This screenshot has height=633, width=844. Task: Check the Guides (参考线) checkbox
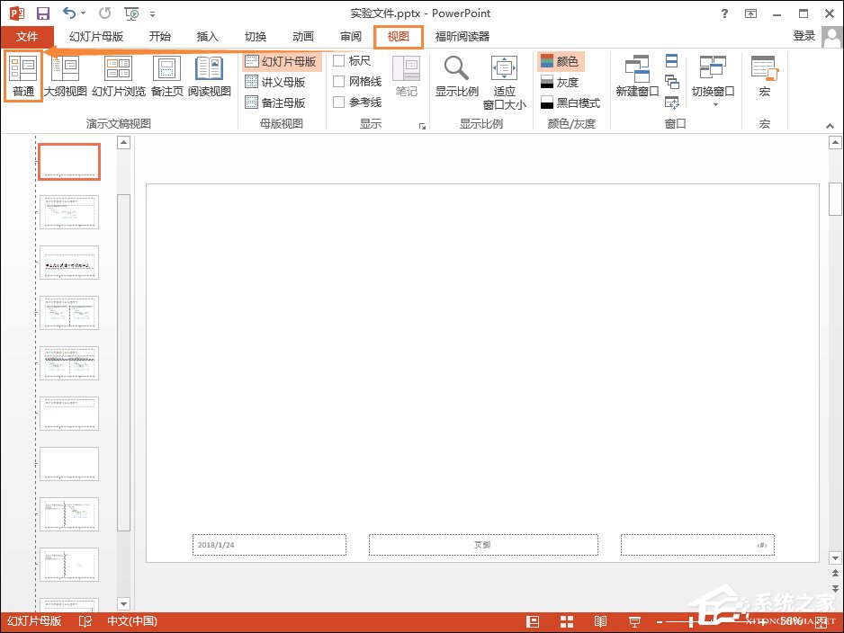pos(339,103)
